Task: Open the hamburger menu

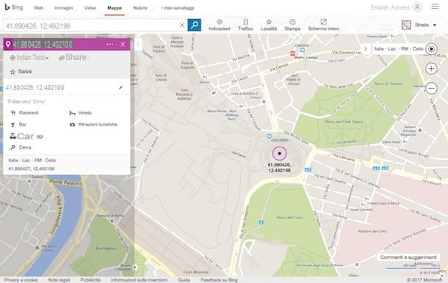Action: [x=435, y=7]
